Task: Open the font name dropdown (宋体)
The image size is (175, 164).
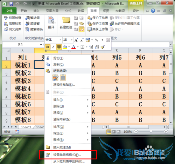Action: click(60, 40)
